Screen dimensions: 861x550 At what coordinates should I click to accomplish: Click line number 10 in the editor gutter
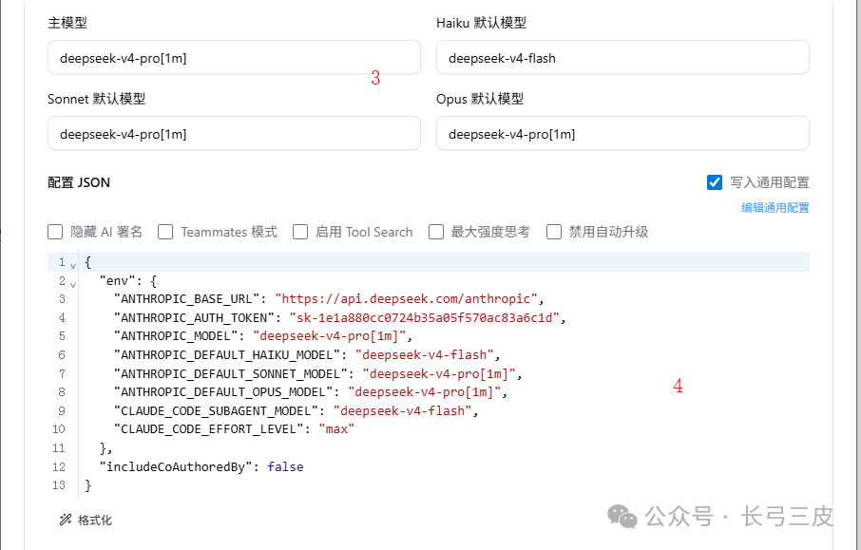[59, 428]
